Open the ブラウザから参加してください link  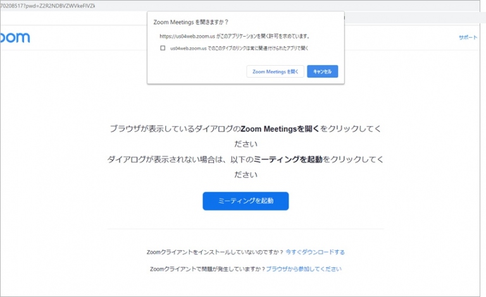coord(304,269)
